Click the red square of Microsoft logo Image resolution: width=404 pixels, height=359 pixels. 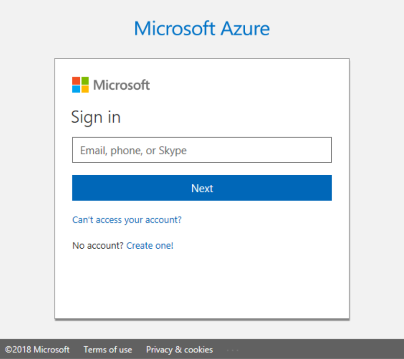[x=76, y=81]
